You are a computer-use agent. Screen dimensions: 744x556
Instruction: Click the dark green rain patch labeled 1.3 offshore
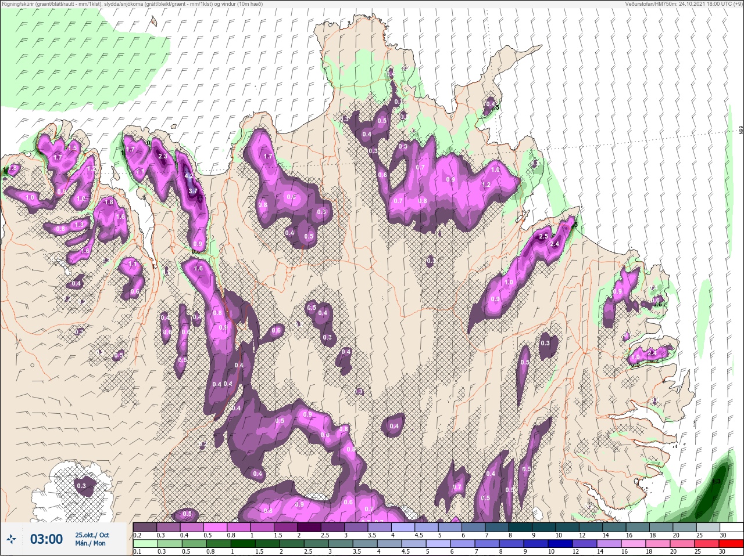[716, 482]
